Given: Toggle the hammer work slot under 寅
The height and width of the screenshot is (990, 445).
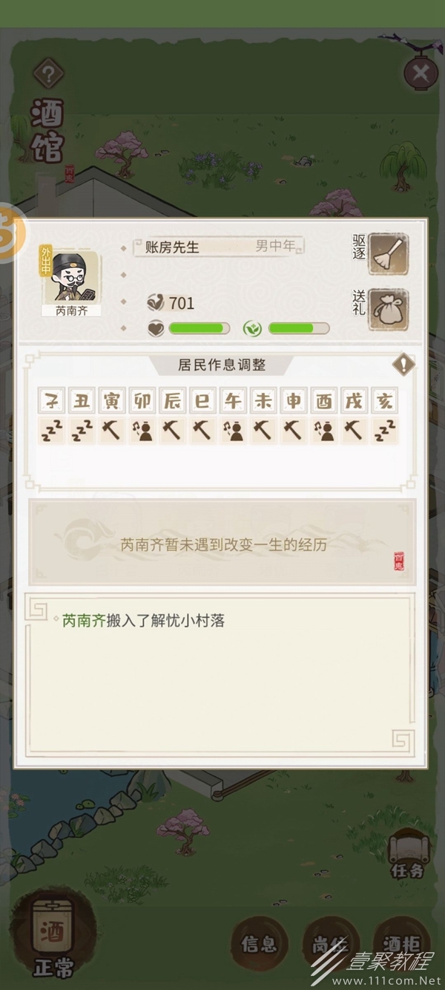Looking at the screenshot, I should point(112,430).
